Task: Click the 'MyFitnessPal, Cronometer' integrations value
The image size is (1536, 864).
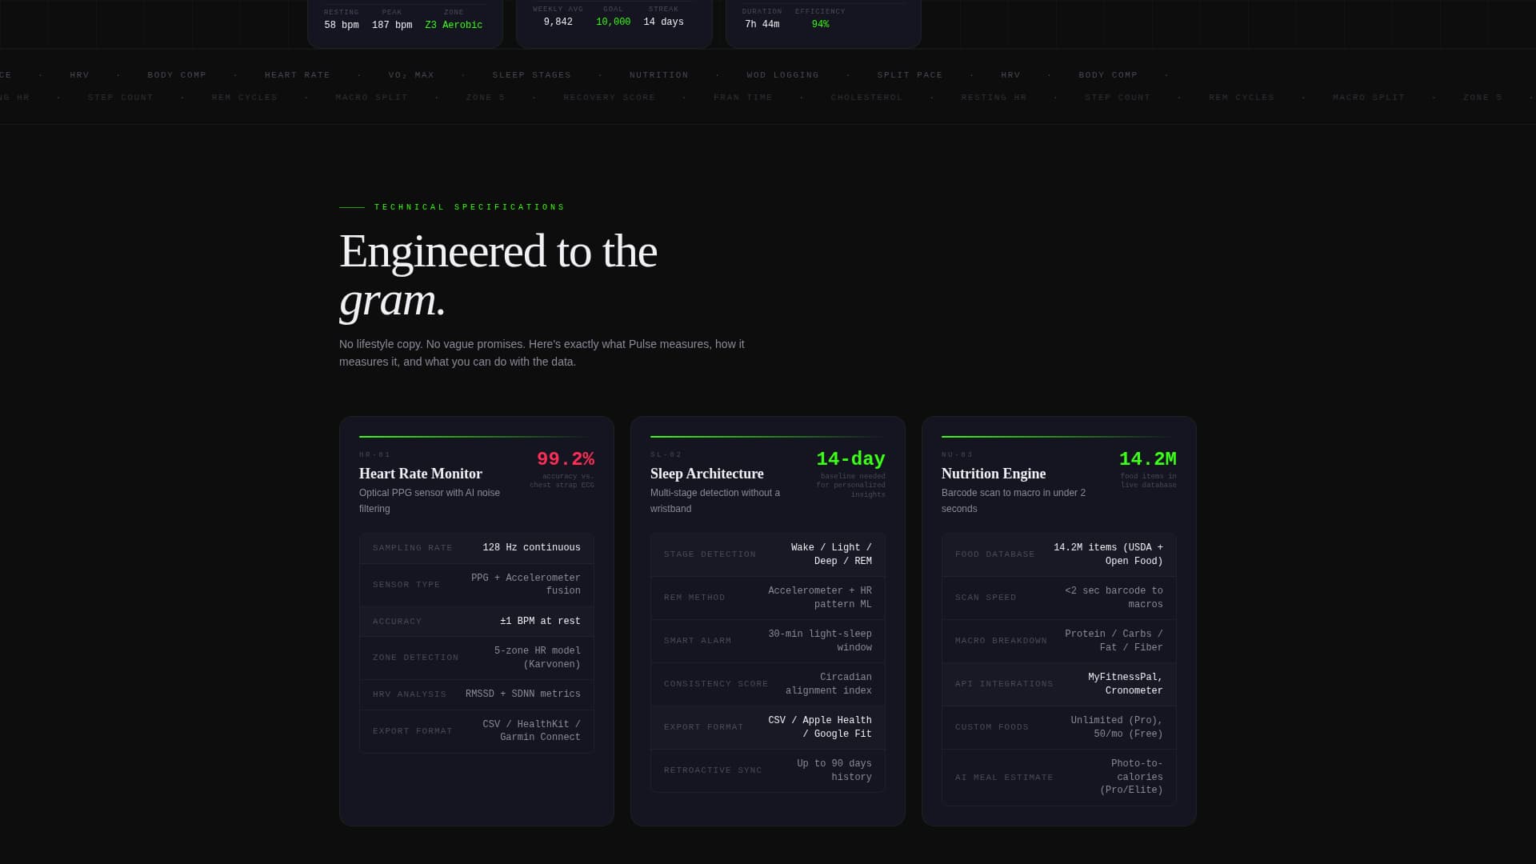Action: (1126, 684)
